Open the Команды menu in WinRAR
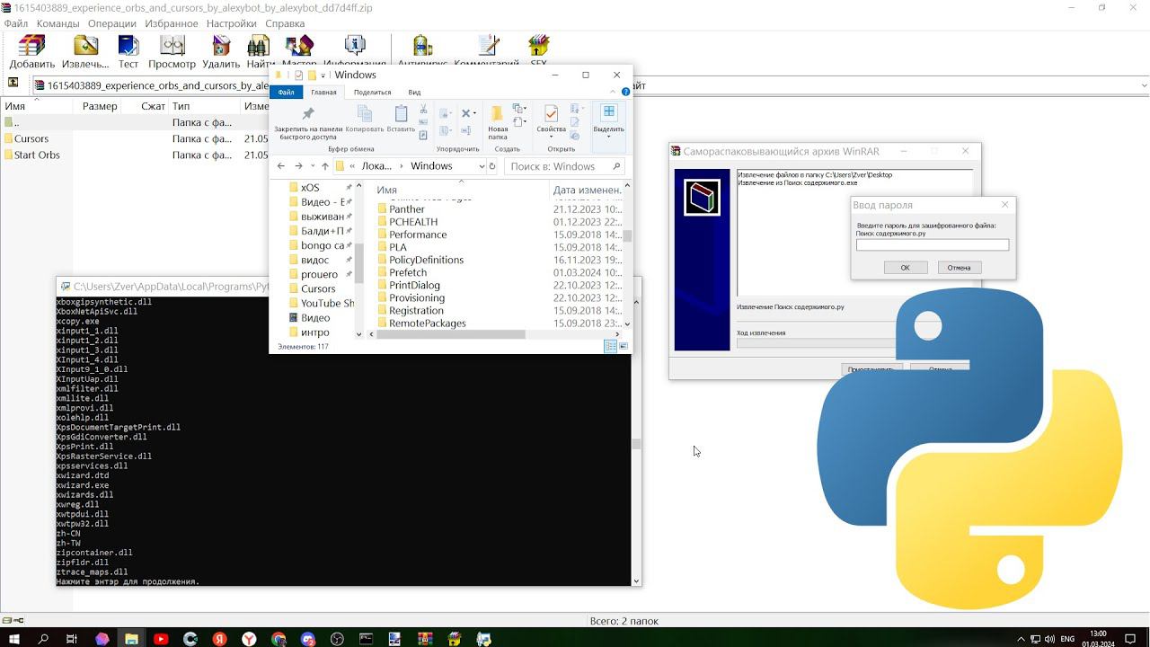This screenshot has height=647, width=1150. (x=58, y=23)
